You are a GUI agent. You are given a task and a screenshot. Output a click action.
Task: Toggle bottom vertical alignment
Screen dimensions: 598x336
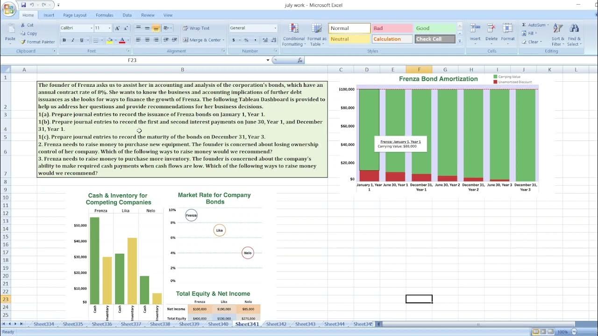tap(156, 28)
